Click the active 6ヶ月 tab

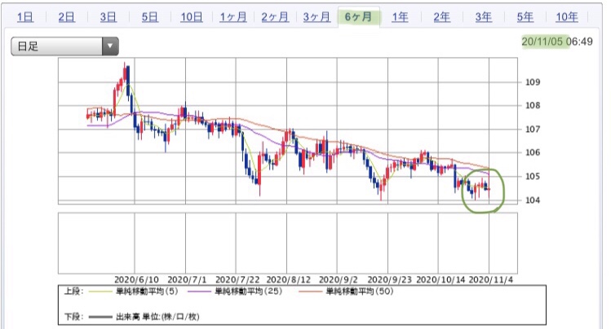358,17
